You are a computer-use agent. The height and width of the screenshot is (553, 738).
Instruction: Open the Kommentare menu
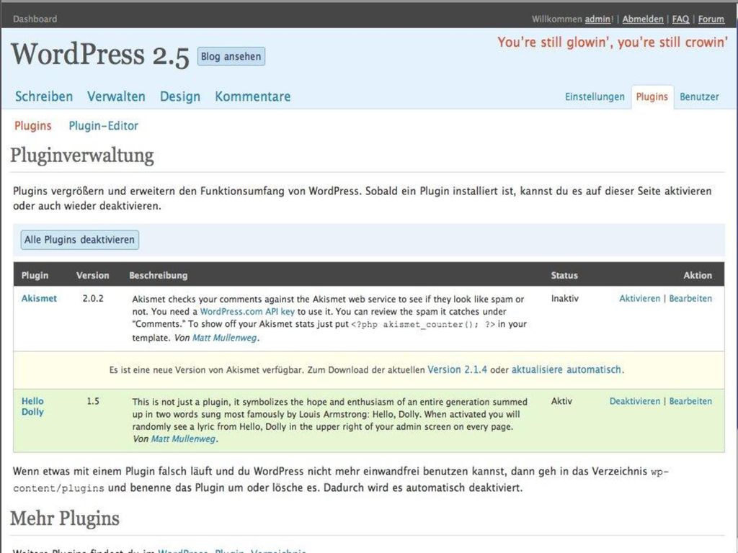click(253, 96)
